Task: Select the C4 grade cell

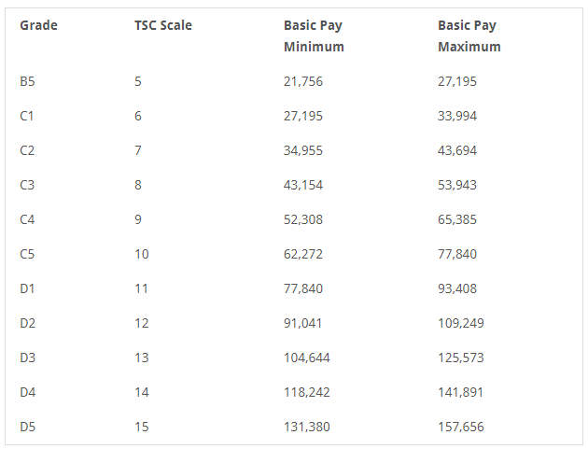Action: tap(27, 219)
